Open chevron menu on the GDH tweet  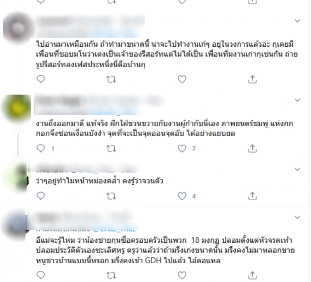297,217
